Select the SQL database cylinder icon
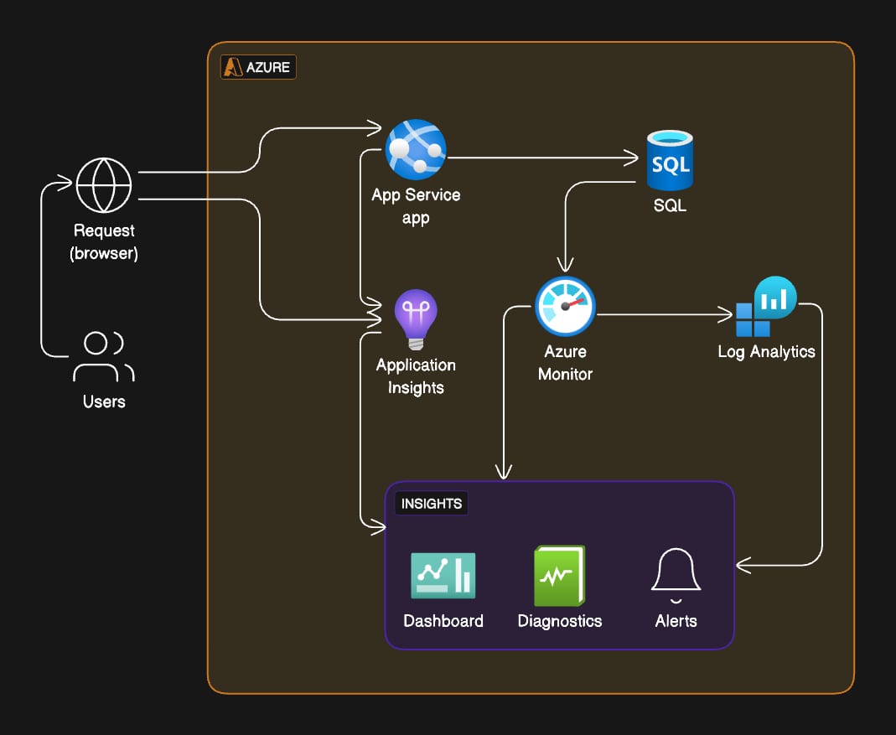896x735 pixels. click(670, 160)
